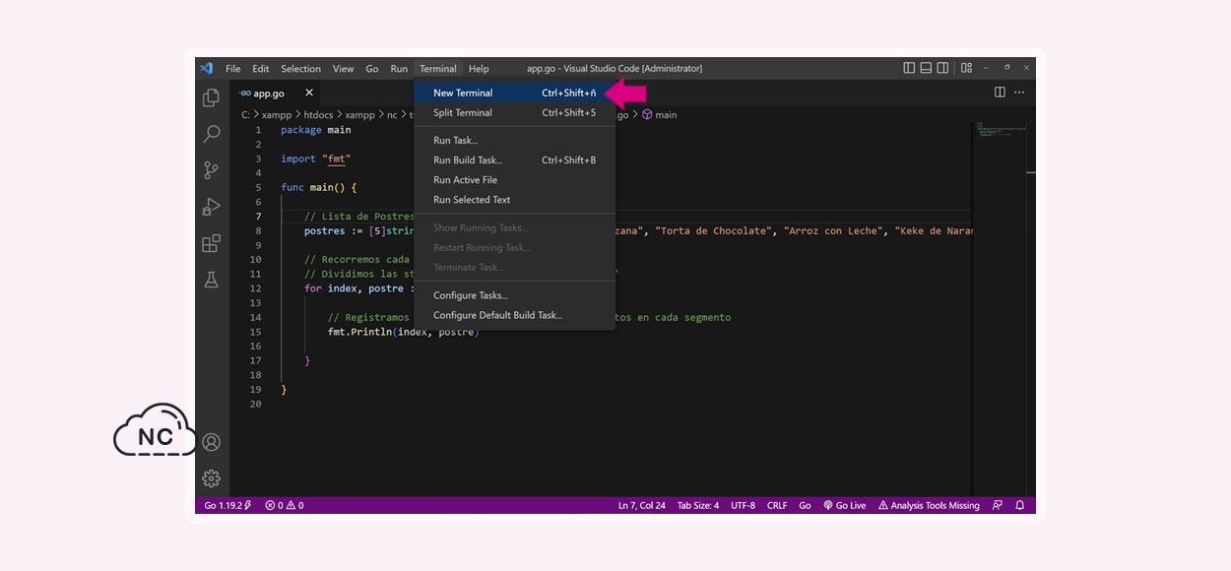Image resolution: width=1231 pixels, height=571 pixels.
Task: Open the Testing flask view
Action: (211, 280)
